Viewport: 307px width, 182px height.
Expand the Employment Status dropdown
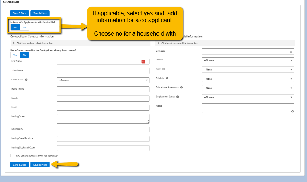(248, 97)
